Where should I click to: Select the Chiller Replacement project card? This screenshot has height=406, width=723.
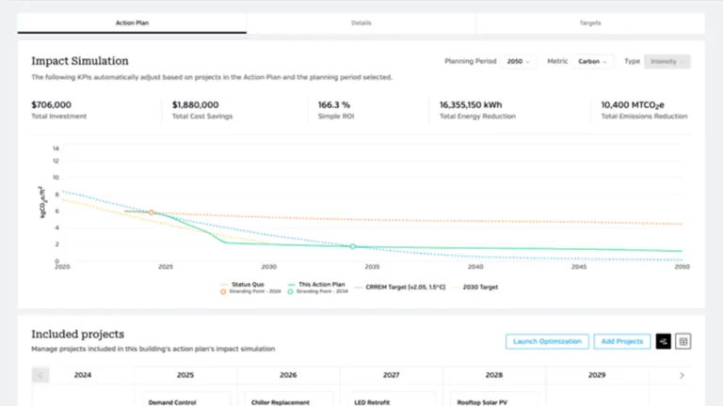(288, 399)
